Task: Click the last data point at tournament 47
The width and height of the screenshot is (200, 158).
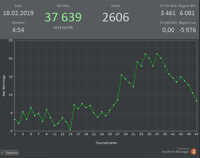Action: 197,101
